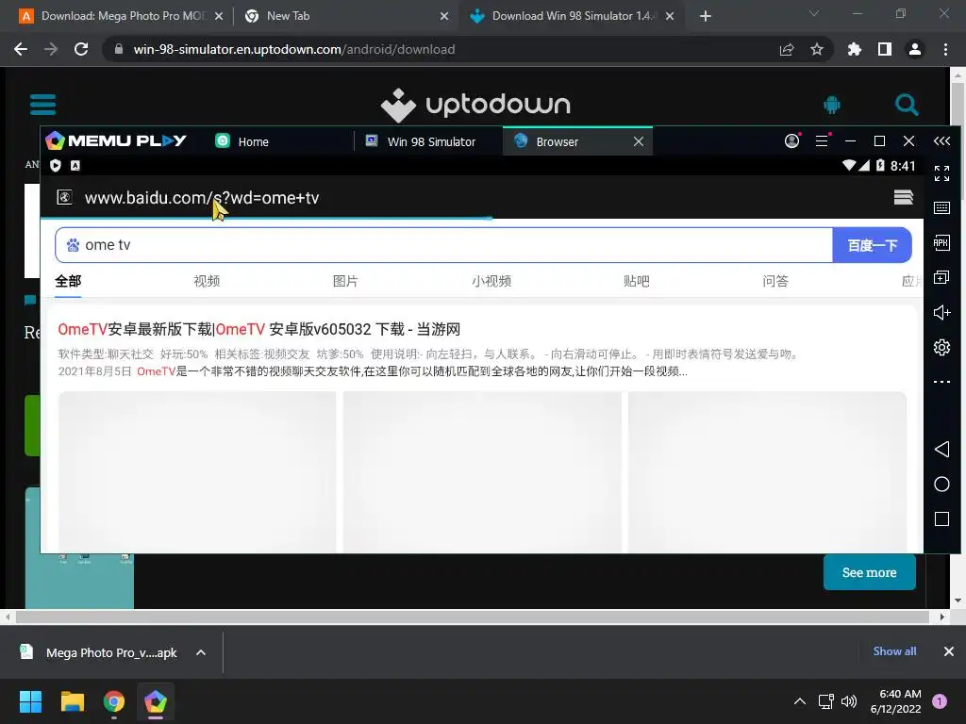
Task: Click the Uptodown logo
Action: point(475,105)
